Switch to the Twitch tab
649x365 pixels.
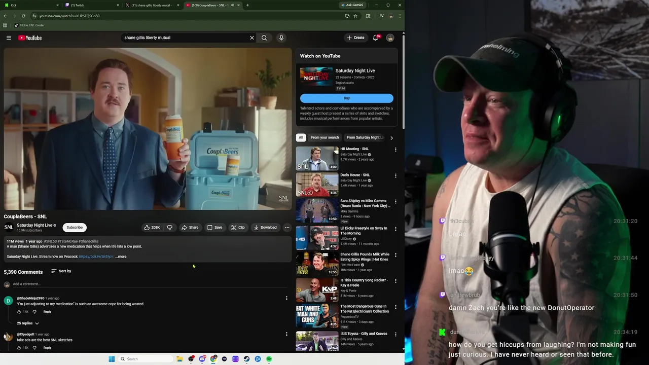[91, 5]
